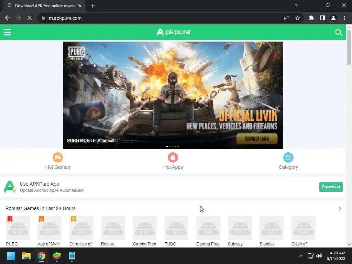Image resolution: width=352 pixels, height=264 pixels.
Task: Open the Subway game thumbnail
Action: [x=240, y=228]
